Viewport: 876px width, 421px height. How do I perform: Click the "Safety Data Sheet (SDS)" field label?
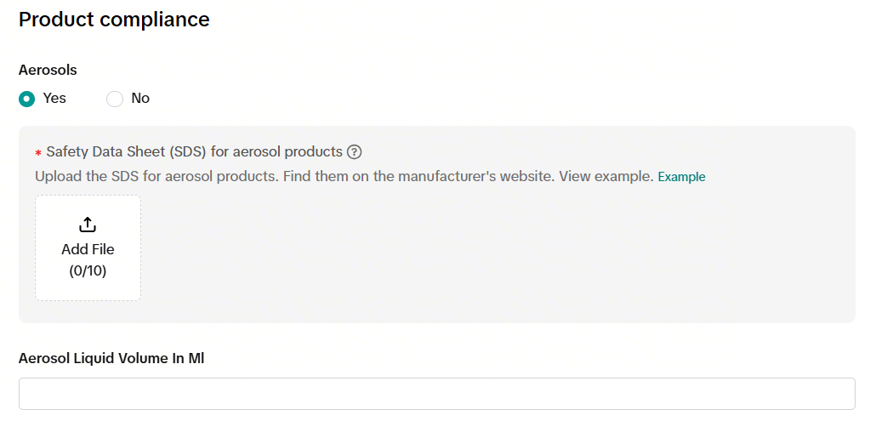coord(194,152)
